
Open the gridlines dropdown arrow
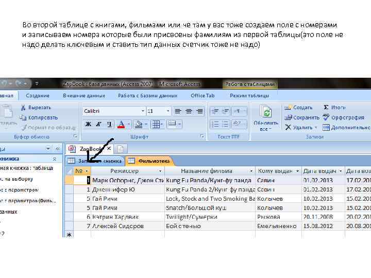162,125
